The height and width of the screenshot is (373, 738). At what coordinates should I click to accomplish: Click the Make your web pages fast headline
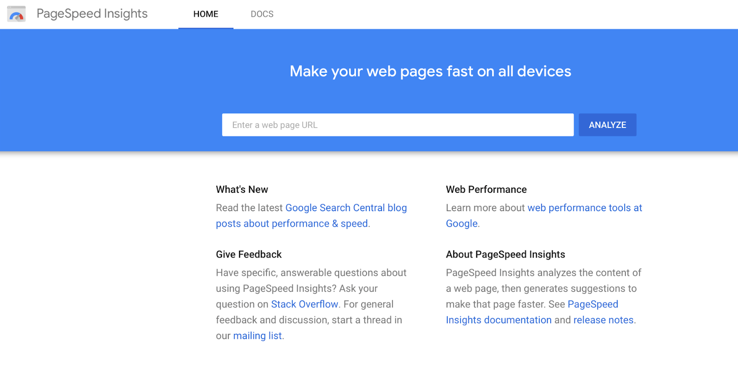click(x=430, y=71)
